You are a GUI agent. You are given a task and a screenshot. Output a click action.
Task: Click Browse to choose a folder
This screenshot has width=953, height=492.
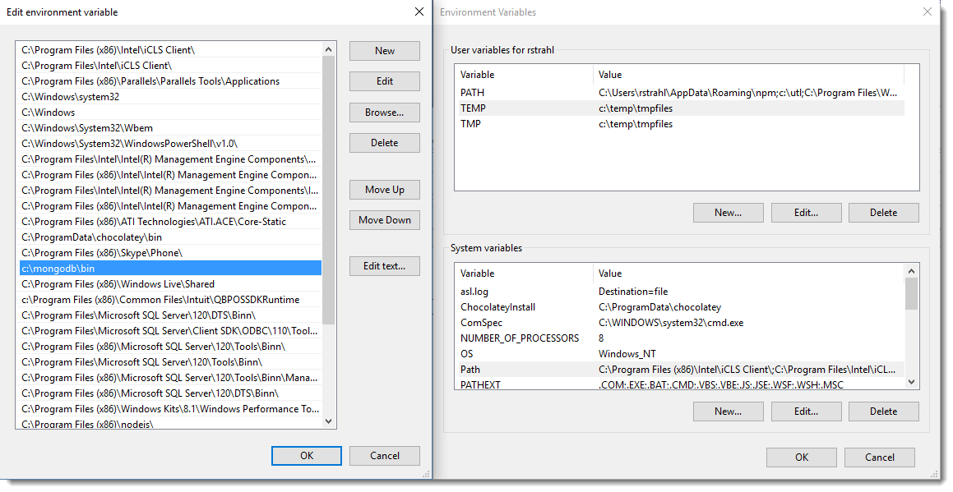click(384, 113)
